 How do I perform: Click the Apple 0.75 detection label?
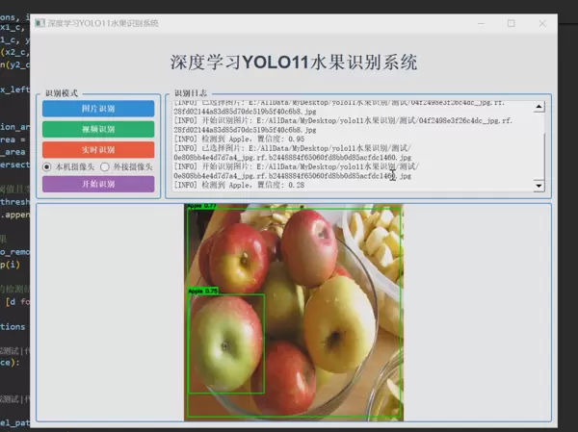point(203,291)
